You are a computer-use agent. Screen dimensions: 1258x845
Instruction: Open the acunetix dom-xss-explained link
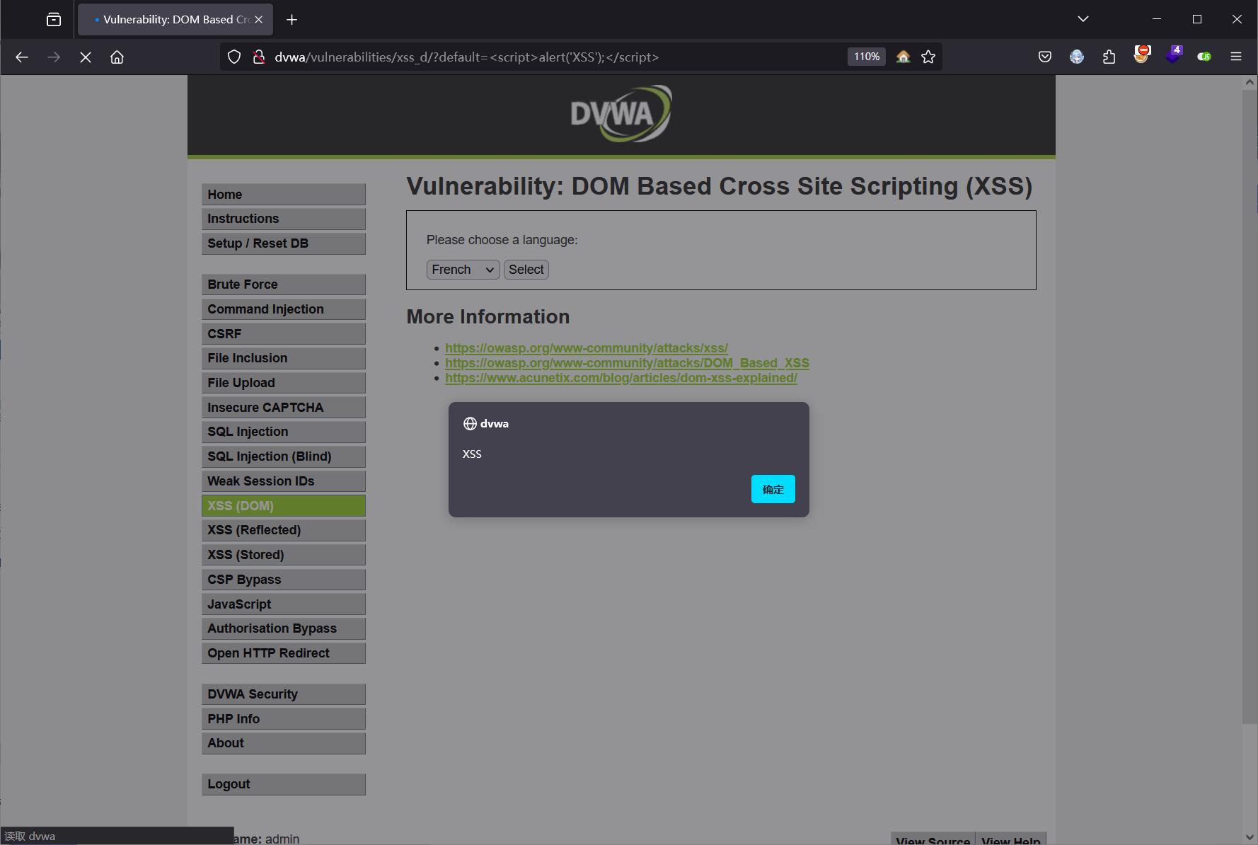(x=621, y=378)
